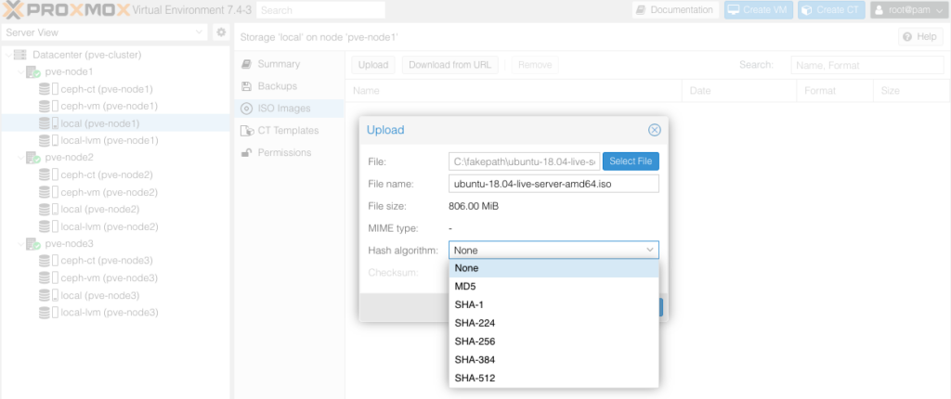
Task: Open the Documentation link
Action: click(x=675, y=9)
